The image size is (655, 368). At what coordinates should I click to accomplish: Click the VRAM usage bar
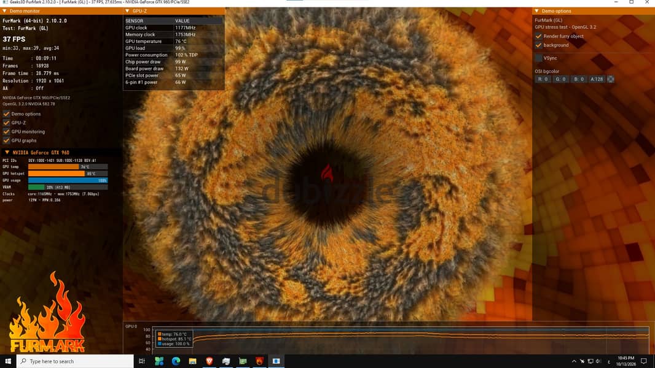68,187
